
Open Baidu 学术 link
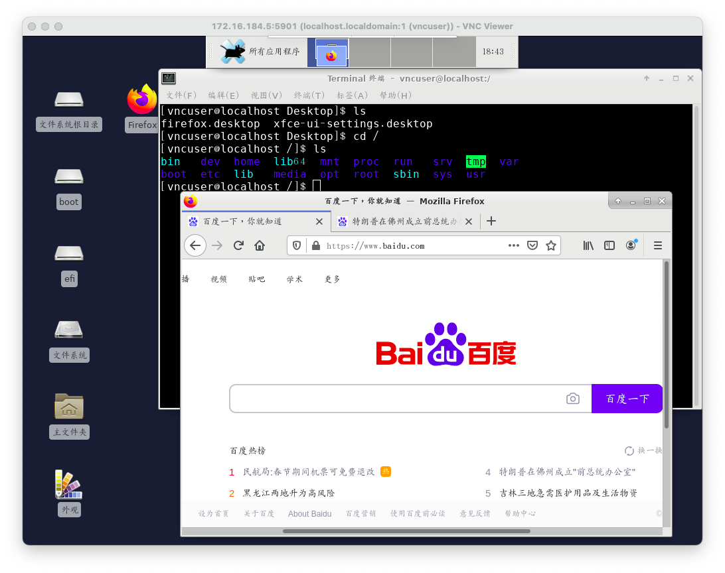[x=295, y=279]
